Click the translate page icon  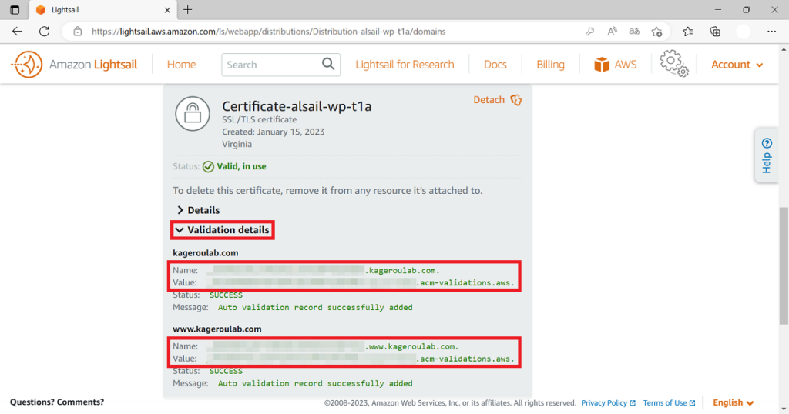click(634, 32)
